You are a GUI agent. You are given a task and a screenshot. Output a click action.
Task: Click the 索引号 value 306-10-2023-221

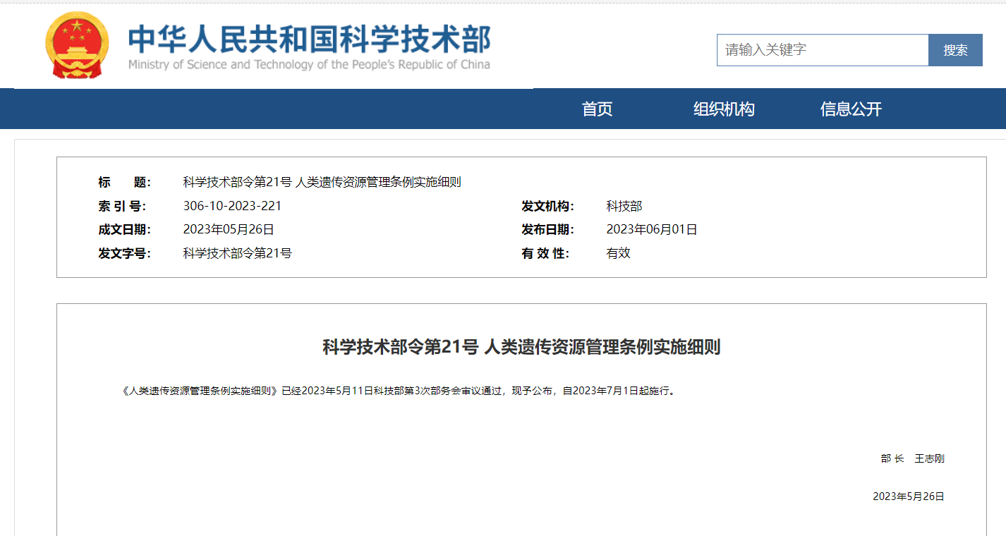[x=231, y=205]
